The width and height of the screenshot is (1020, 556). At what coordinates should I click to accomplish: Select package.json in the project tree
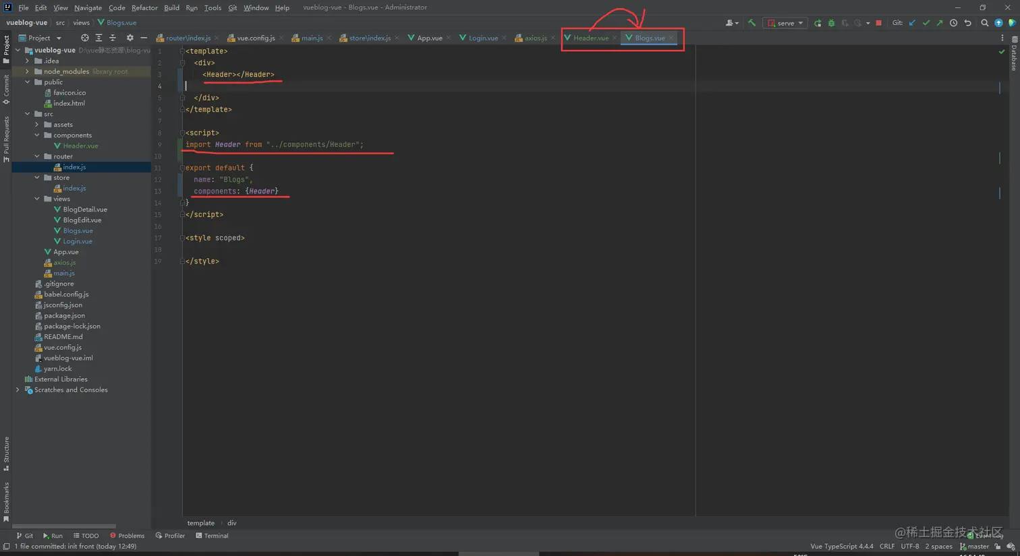[64, 315]
